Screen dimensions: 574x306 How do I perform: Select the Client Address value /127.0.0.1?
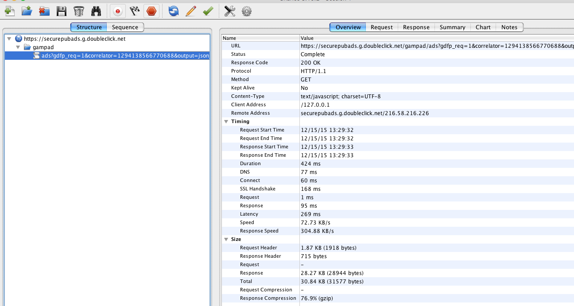click(x=315, y=105)
